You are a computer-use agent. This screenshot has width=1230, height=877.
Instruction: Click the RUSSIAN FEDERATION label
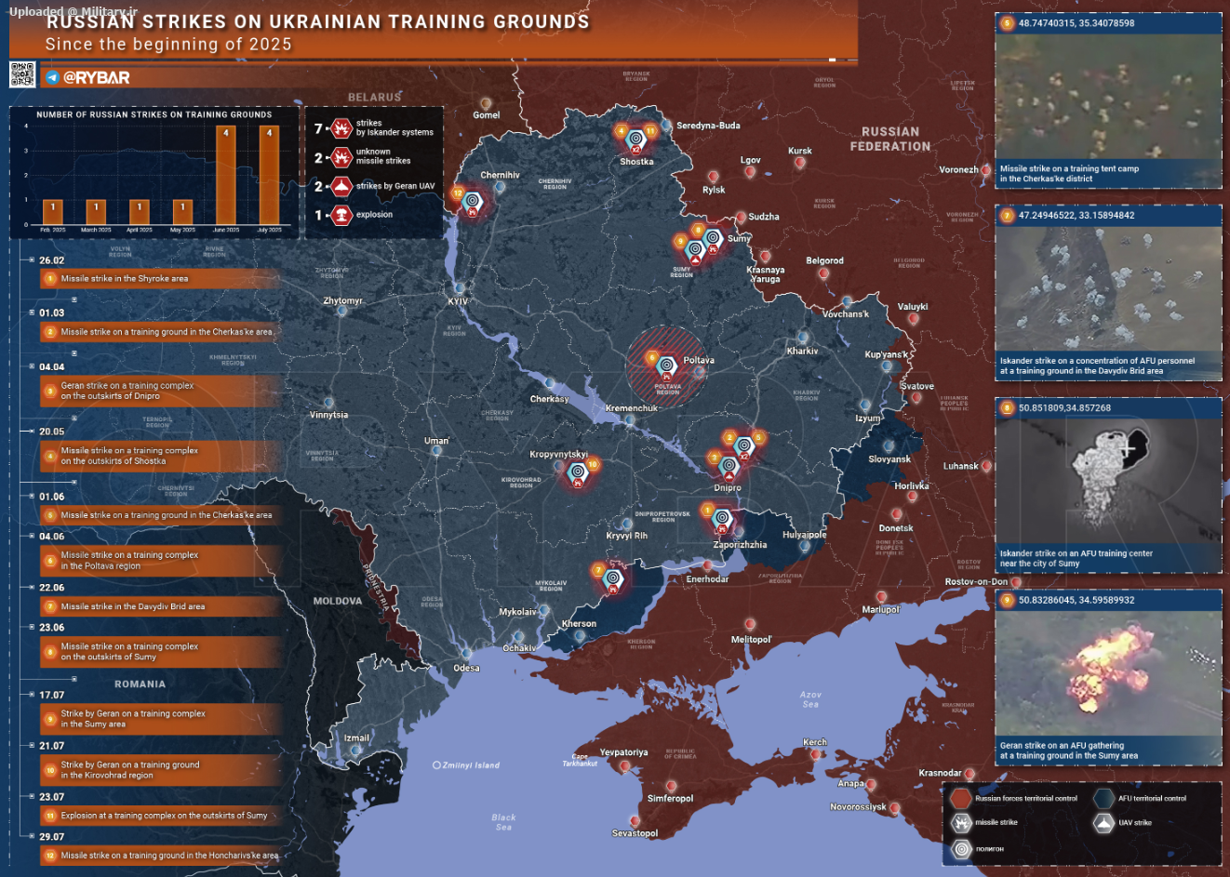point(890,139)
